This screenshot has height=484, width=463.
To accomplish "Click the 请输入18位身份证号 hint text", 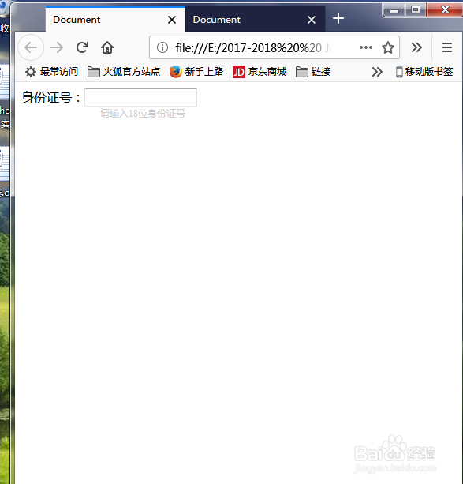I will [143, 113].
